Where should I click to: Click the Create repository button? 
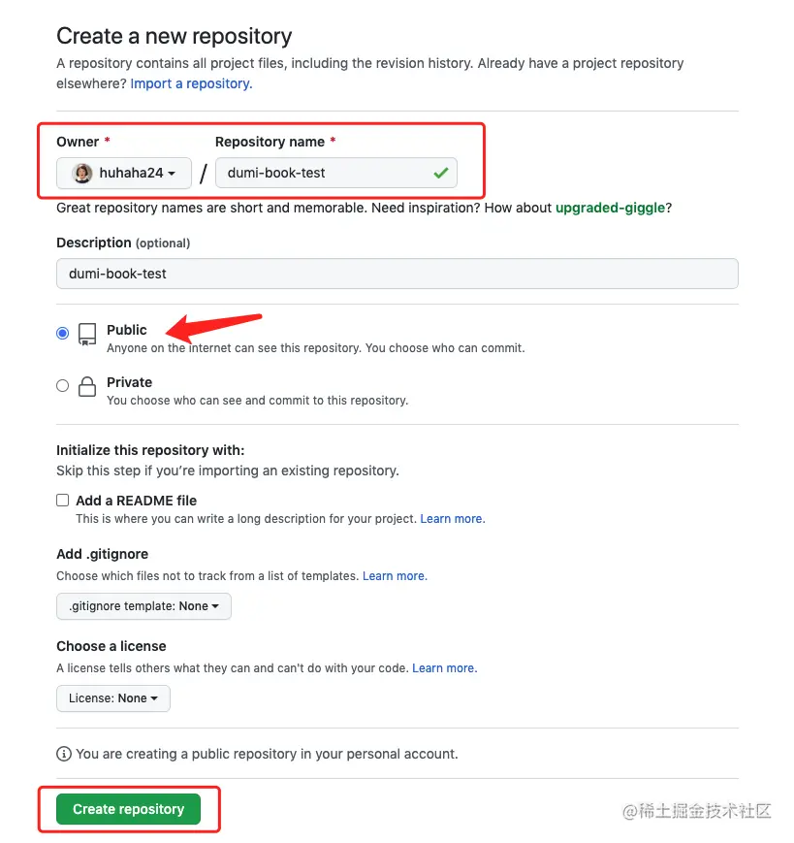click(x=128, y=809)
